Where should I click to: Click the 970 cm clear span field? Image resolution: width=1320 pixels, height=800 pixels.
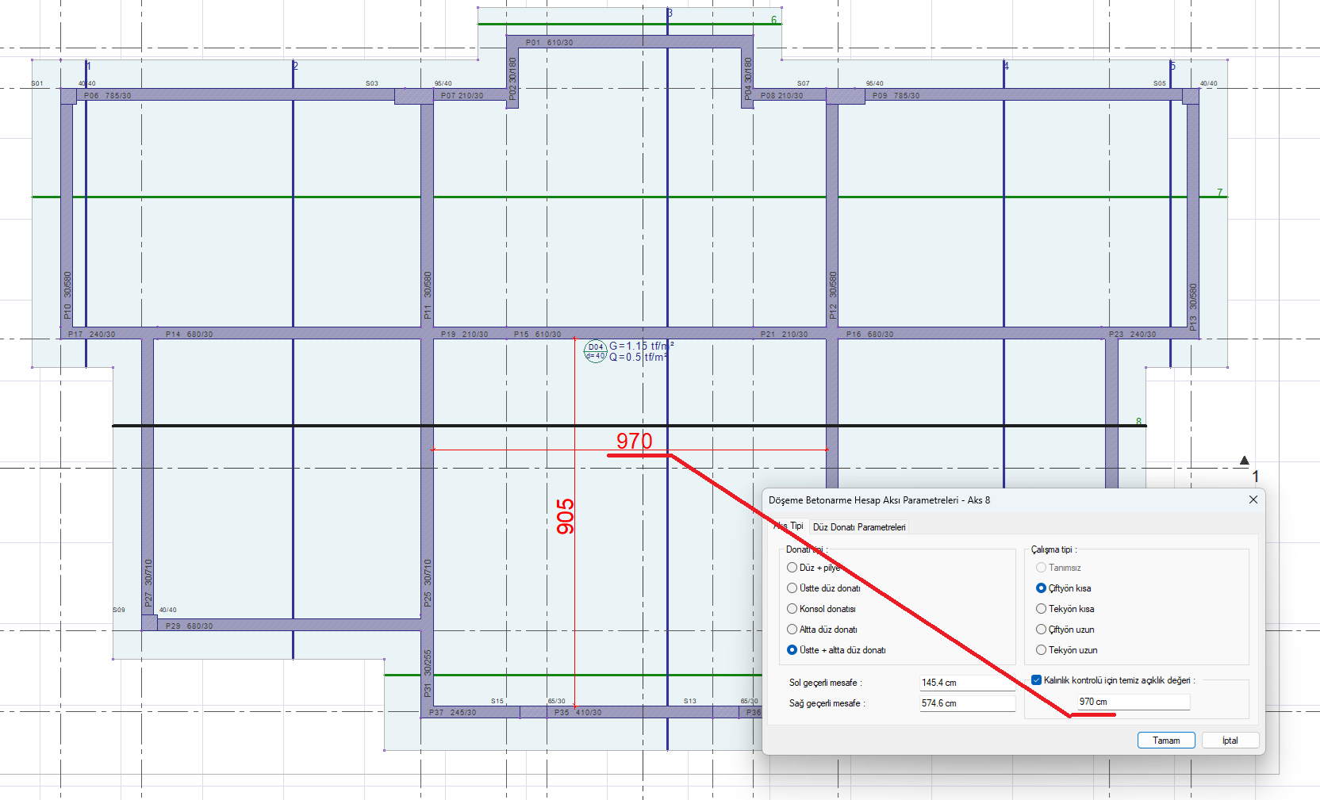pyautogui.click(x=1132, y=702)
